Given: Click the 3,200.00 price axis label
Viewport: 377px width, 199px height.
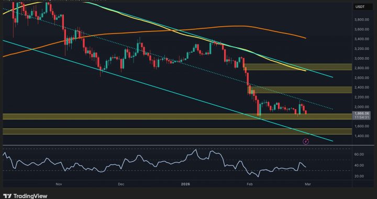Looking at the screenshot, I should point(362,49).
